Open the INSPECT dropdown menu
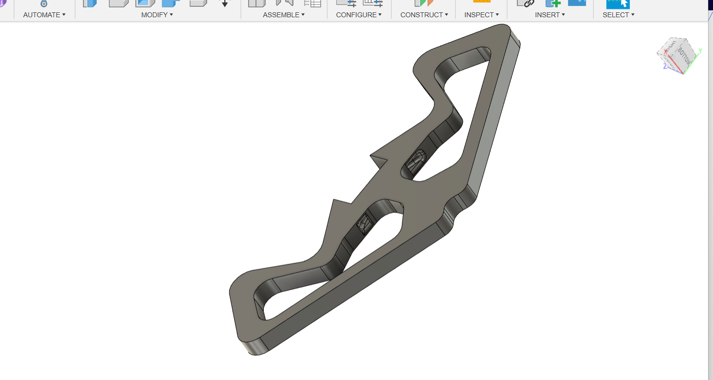Viewport: 713px width, 380px height. click(x=481, y=15)
